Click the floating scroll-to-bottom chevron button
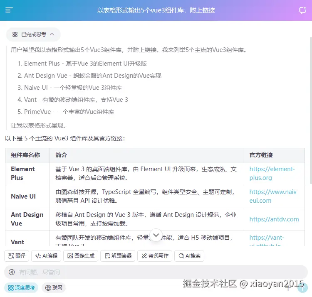 coord(156,235)
